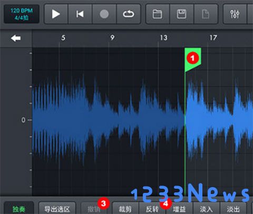Click bar 9 on the timeline ruler
Viewport: 253px width, 214px height.
click(112, 37)
